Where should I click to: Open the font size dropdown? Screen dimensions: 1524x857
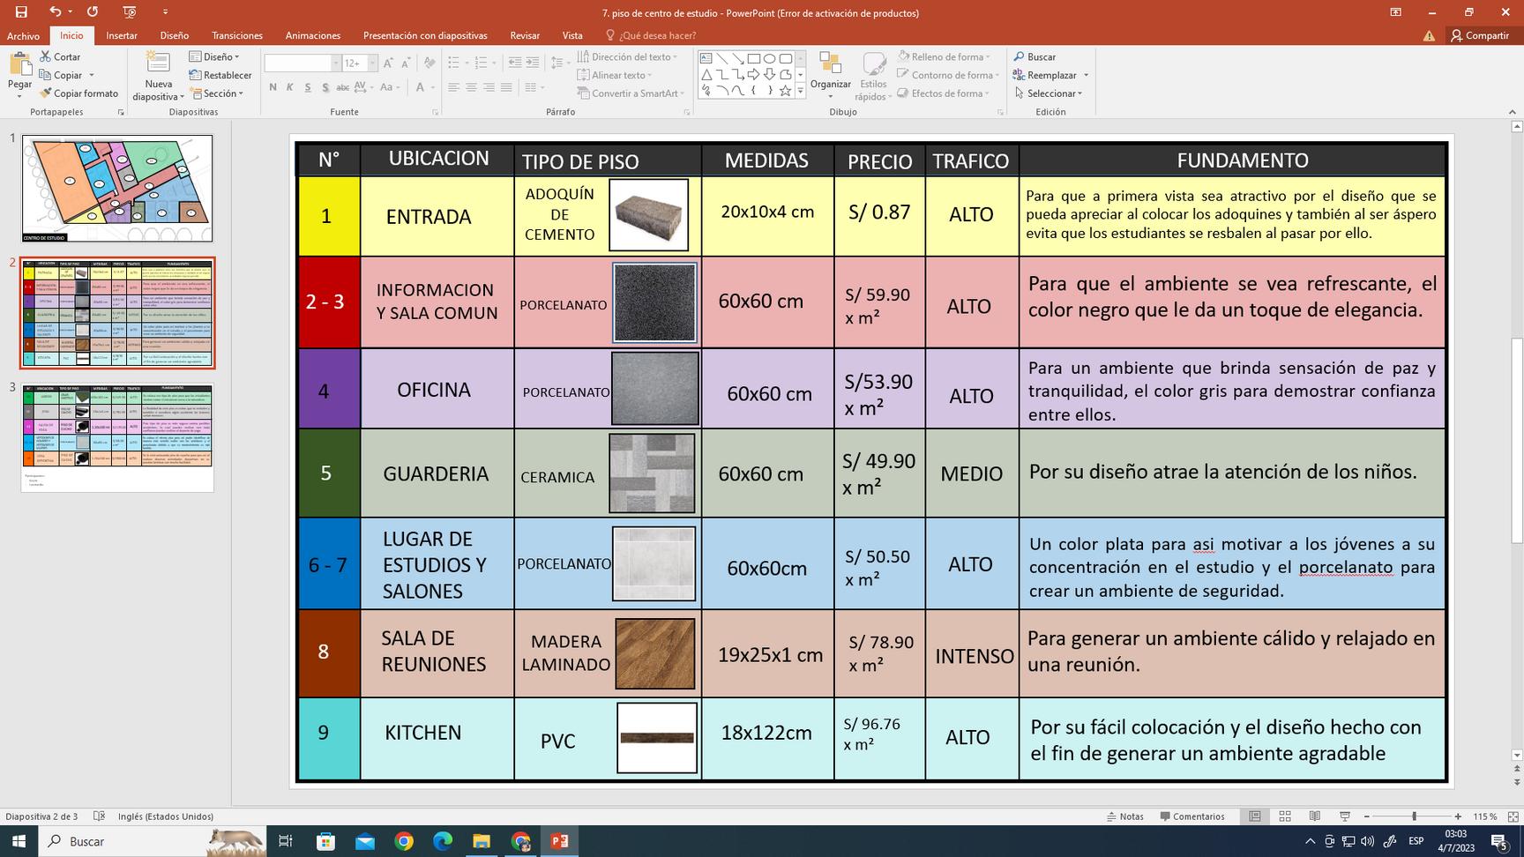[x=372, y=63]
